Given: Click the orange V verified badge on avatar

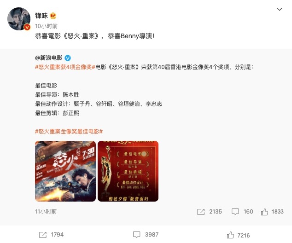Looking at the screenshot, I should 27,27.
